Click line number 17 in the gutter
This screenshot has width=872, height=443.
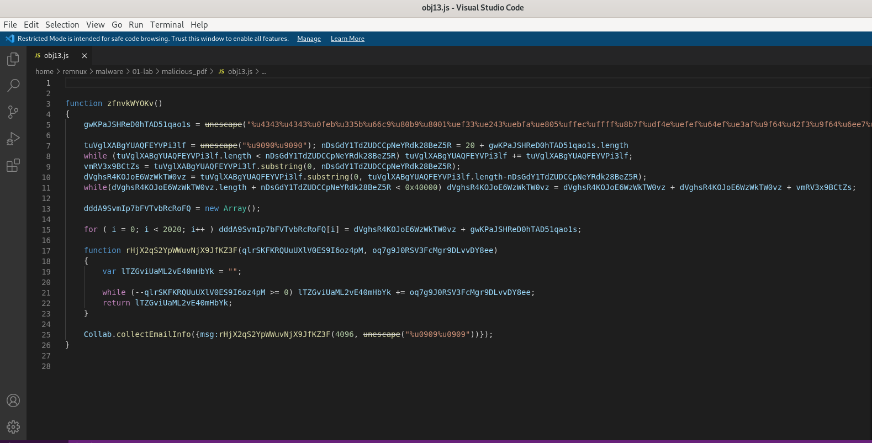46,251
